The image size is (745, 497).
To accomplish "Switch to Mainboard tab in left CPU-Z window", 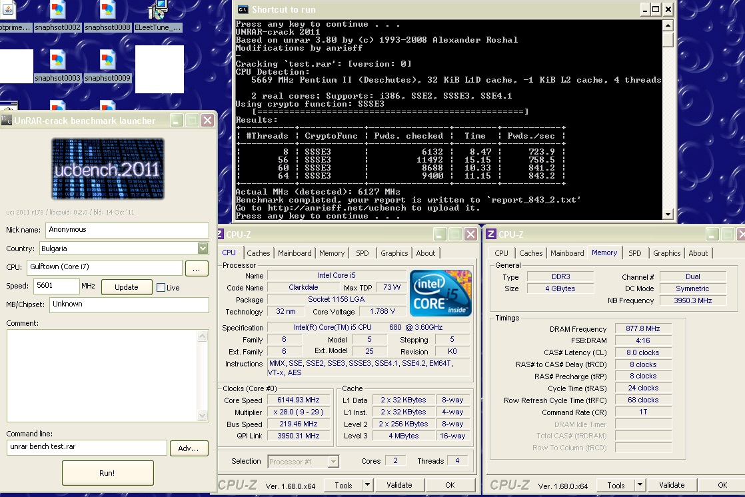I will (295, 253).
